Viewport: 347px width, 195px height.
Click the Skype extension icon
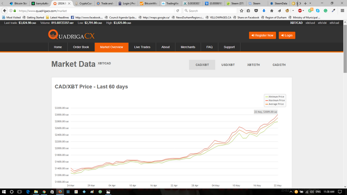pyautogui.click(x=318, y=11)
